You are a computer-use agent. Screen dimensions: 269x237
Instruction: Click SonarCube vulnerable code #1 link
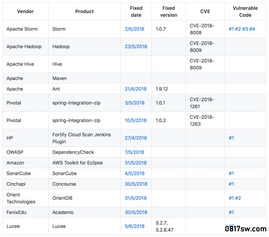(231, 173)
